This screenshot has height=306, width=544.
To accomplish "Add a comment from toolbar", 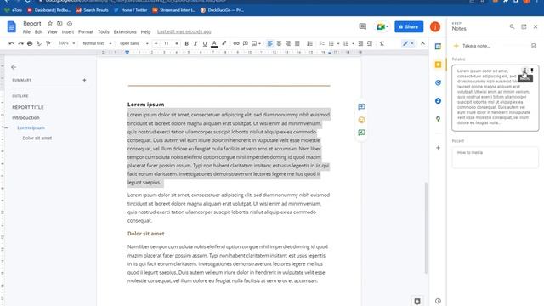I will point(246,43).
